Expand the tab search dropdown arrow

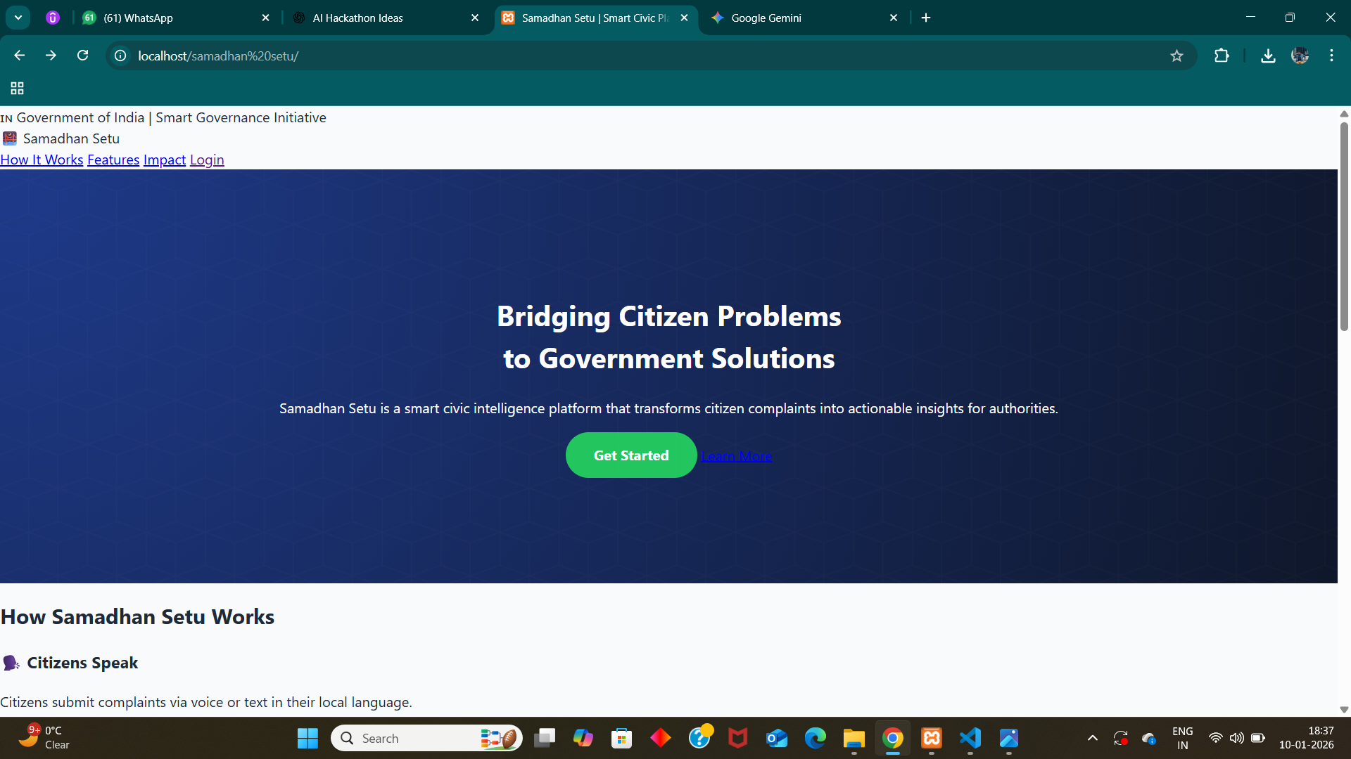click(18, 18)
